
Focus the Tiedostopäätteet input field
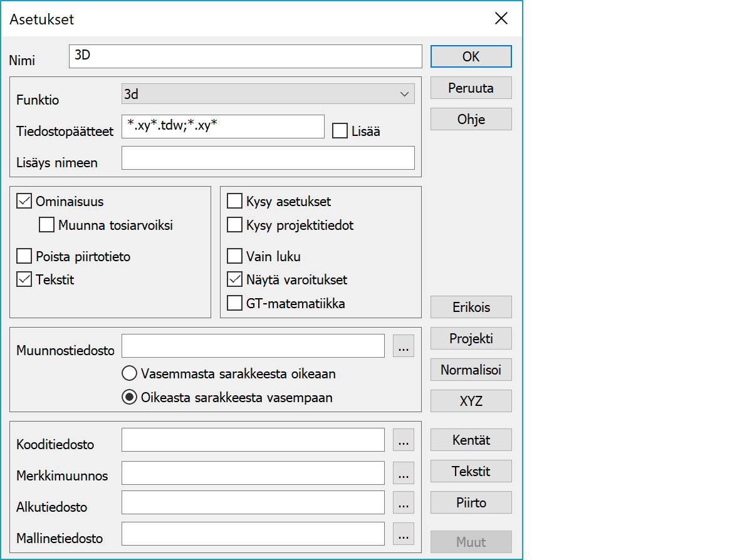[x=222, y=127]
